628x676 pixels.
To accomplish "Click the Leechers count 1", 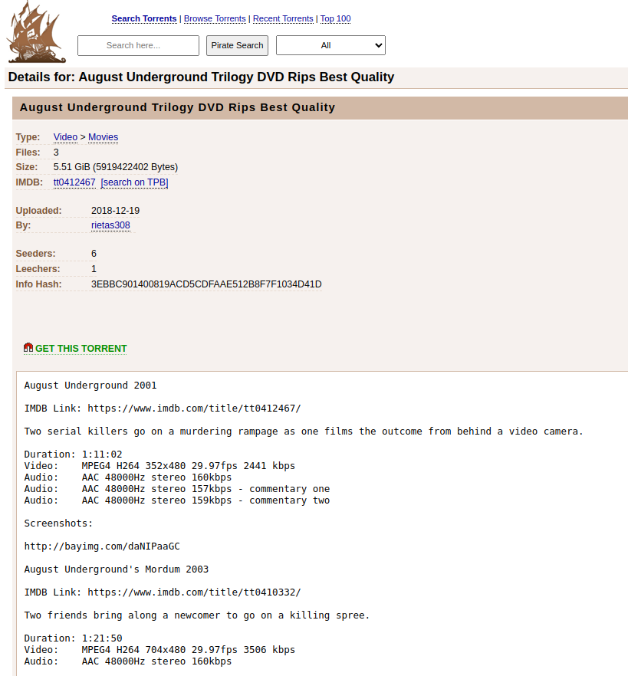I will (x=94, y=269).
